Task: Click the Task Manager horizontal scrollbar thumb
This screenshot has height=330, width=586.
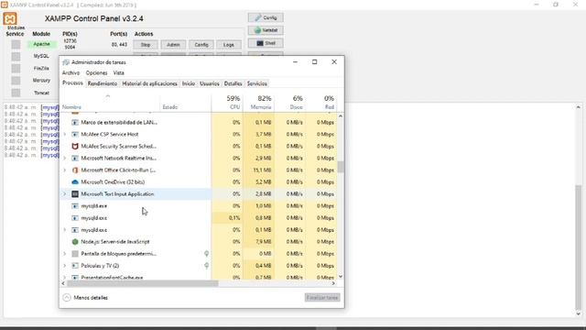Action: pos(143,283)
